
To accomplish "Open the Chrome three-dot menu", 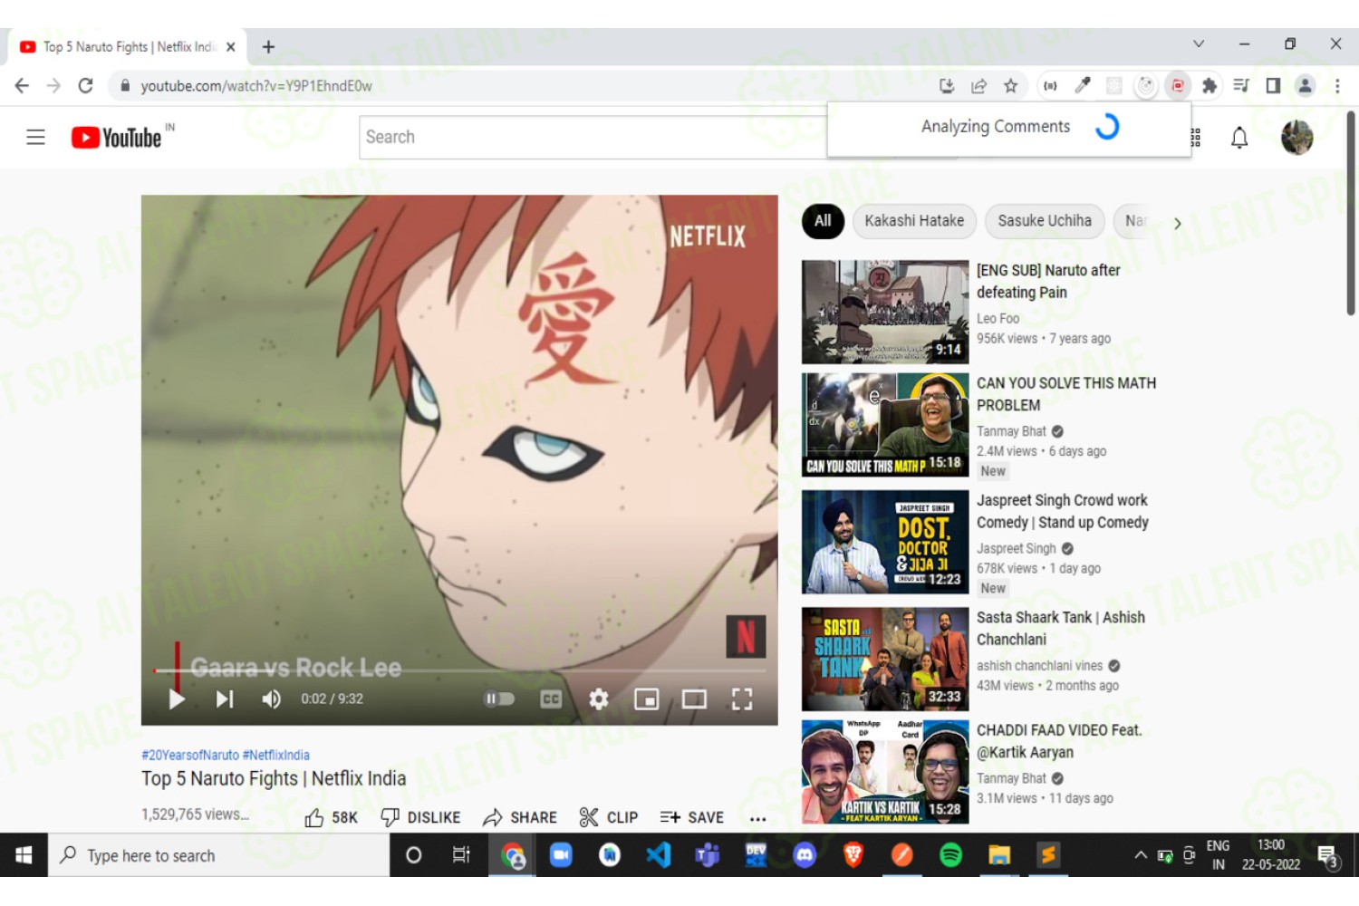I will click(x=1337, y=86).
